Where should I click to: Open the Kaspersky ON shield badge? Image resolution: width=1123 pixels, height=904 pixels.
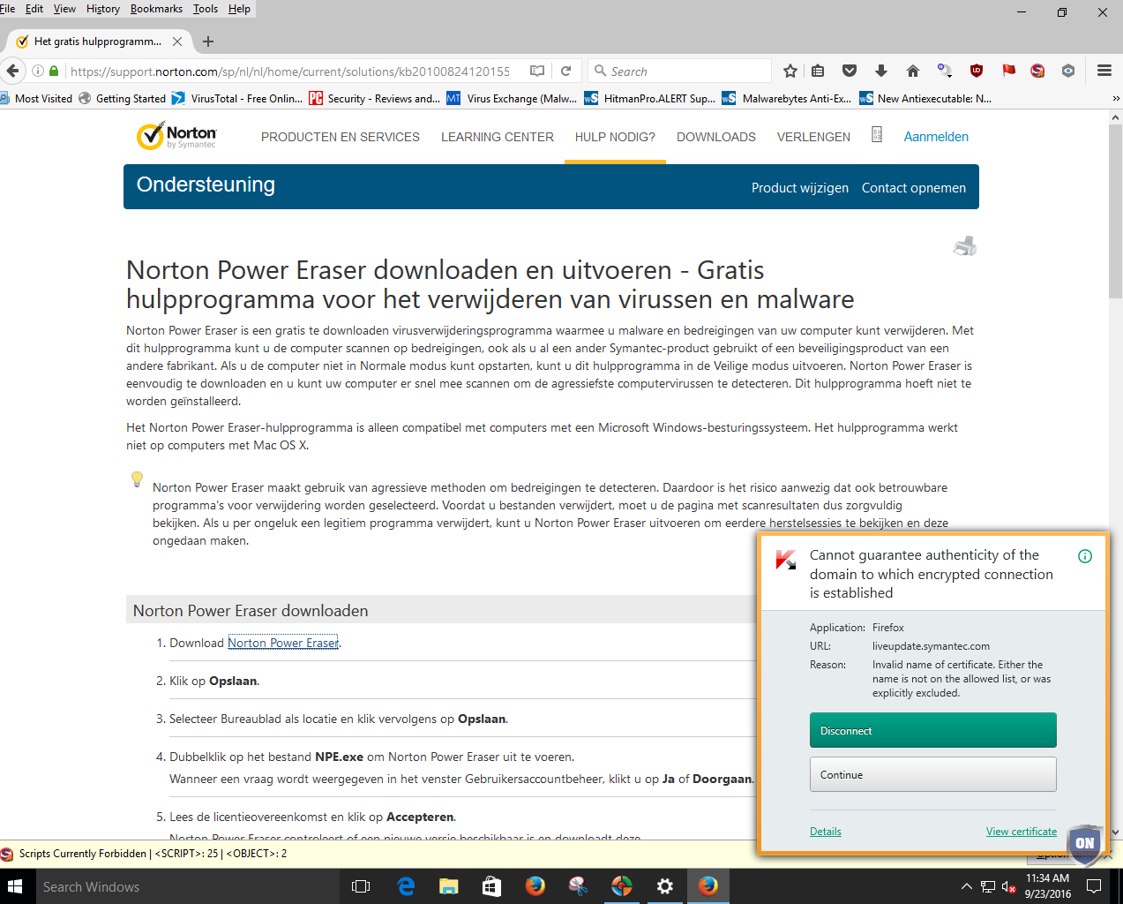1084,844
